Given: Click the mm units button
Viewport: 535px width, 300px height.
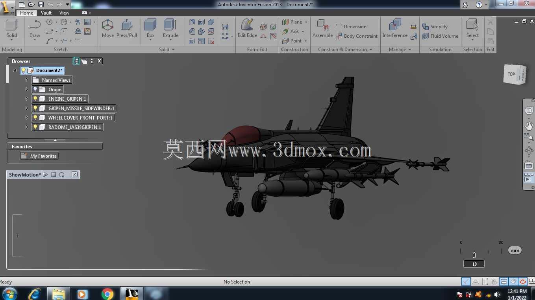Looking at the screenshot, I should coord(515,250).
